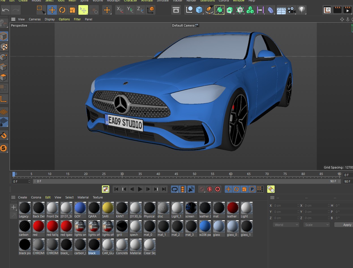Viewport: 353px width, 268px height.
Task: Open the Texture menu in material manager
Action: (x=98, y=197)
